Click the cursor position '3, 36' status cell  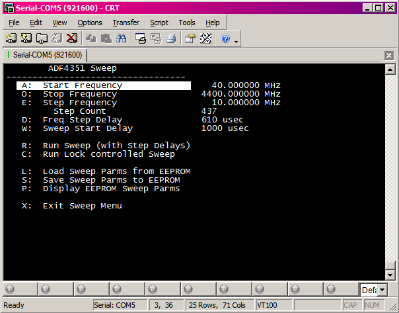(x=166, y=305)
